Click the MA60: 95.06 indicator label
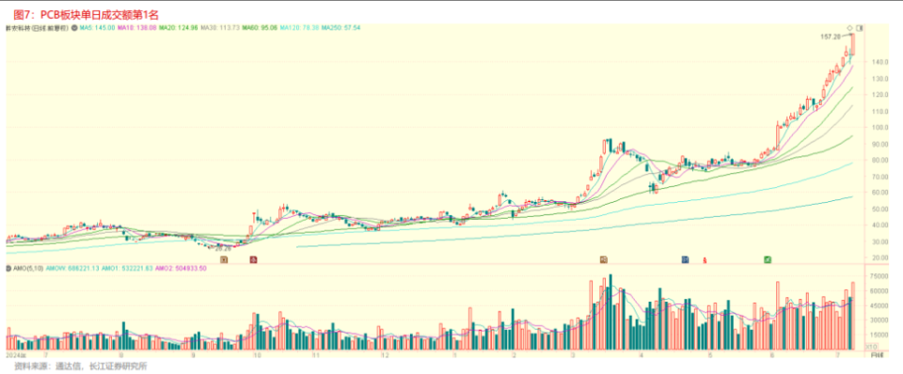Screen dimensions: 903x374 pyautogui.click(x=260, y=27)
